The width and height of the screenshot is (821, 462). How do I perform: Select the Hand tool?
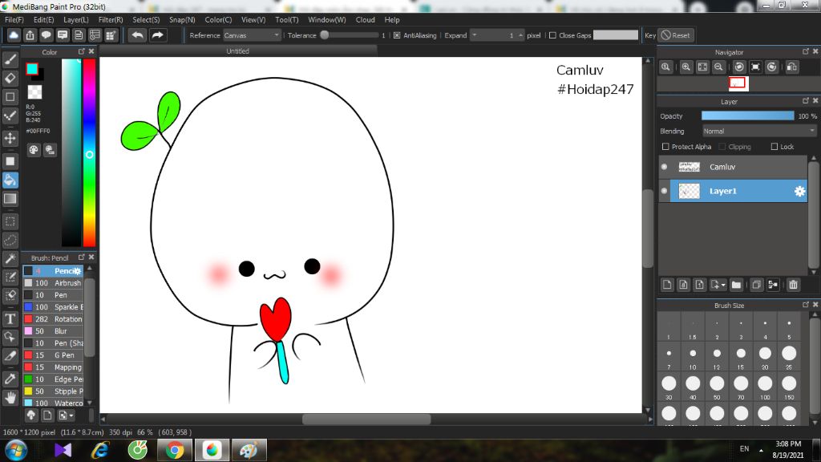click(x=10, y=398)
